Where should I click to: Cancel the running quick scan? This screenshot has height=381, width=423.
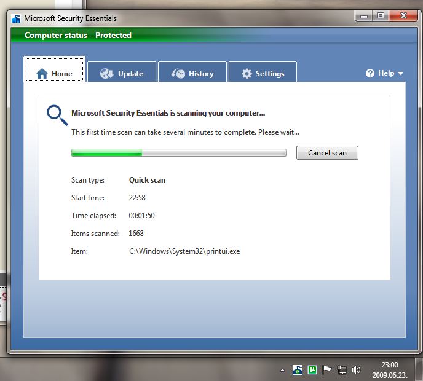327,153
